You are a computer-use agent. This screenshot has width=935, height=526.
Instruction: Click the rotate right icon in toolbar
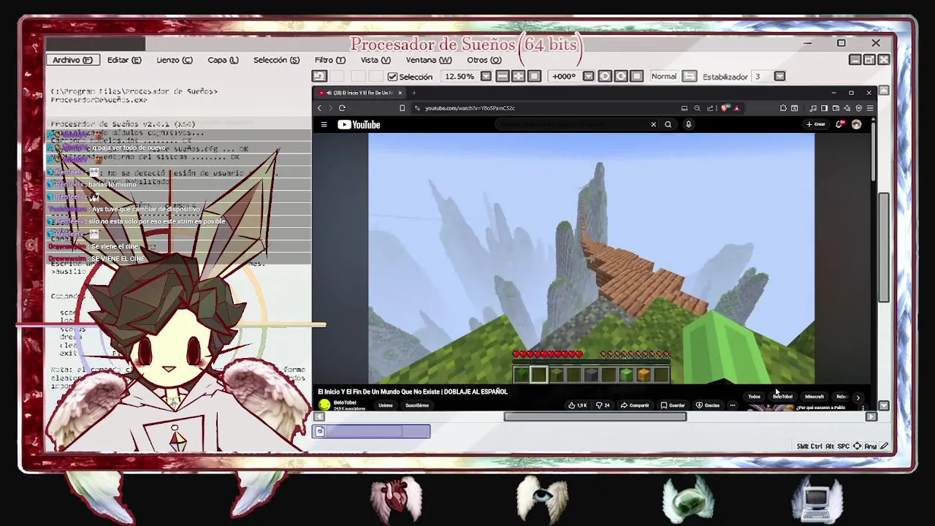point(621,76)
